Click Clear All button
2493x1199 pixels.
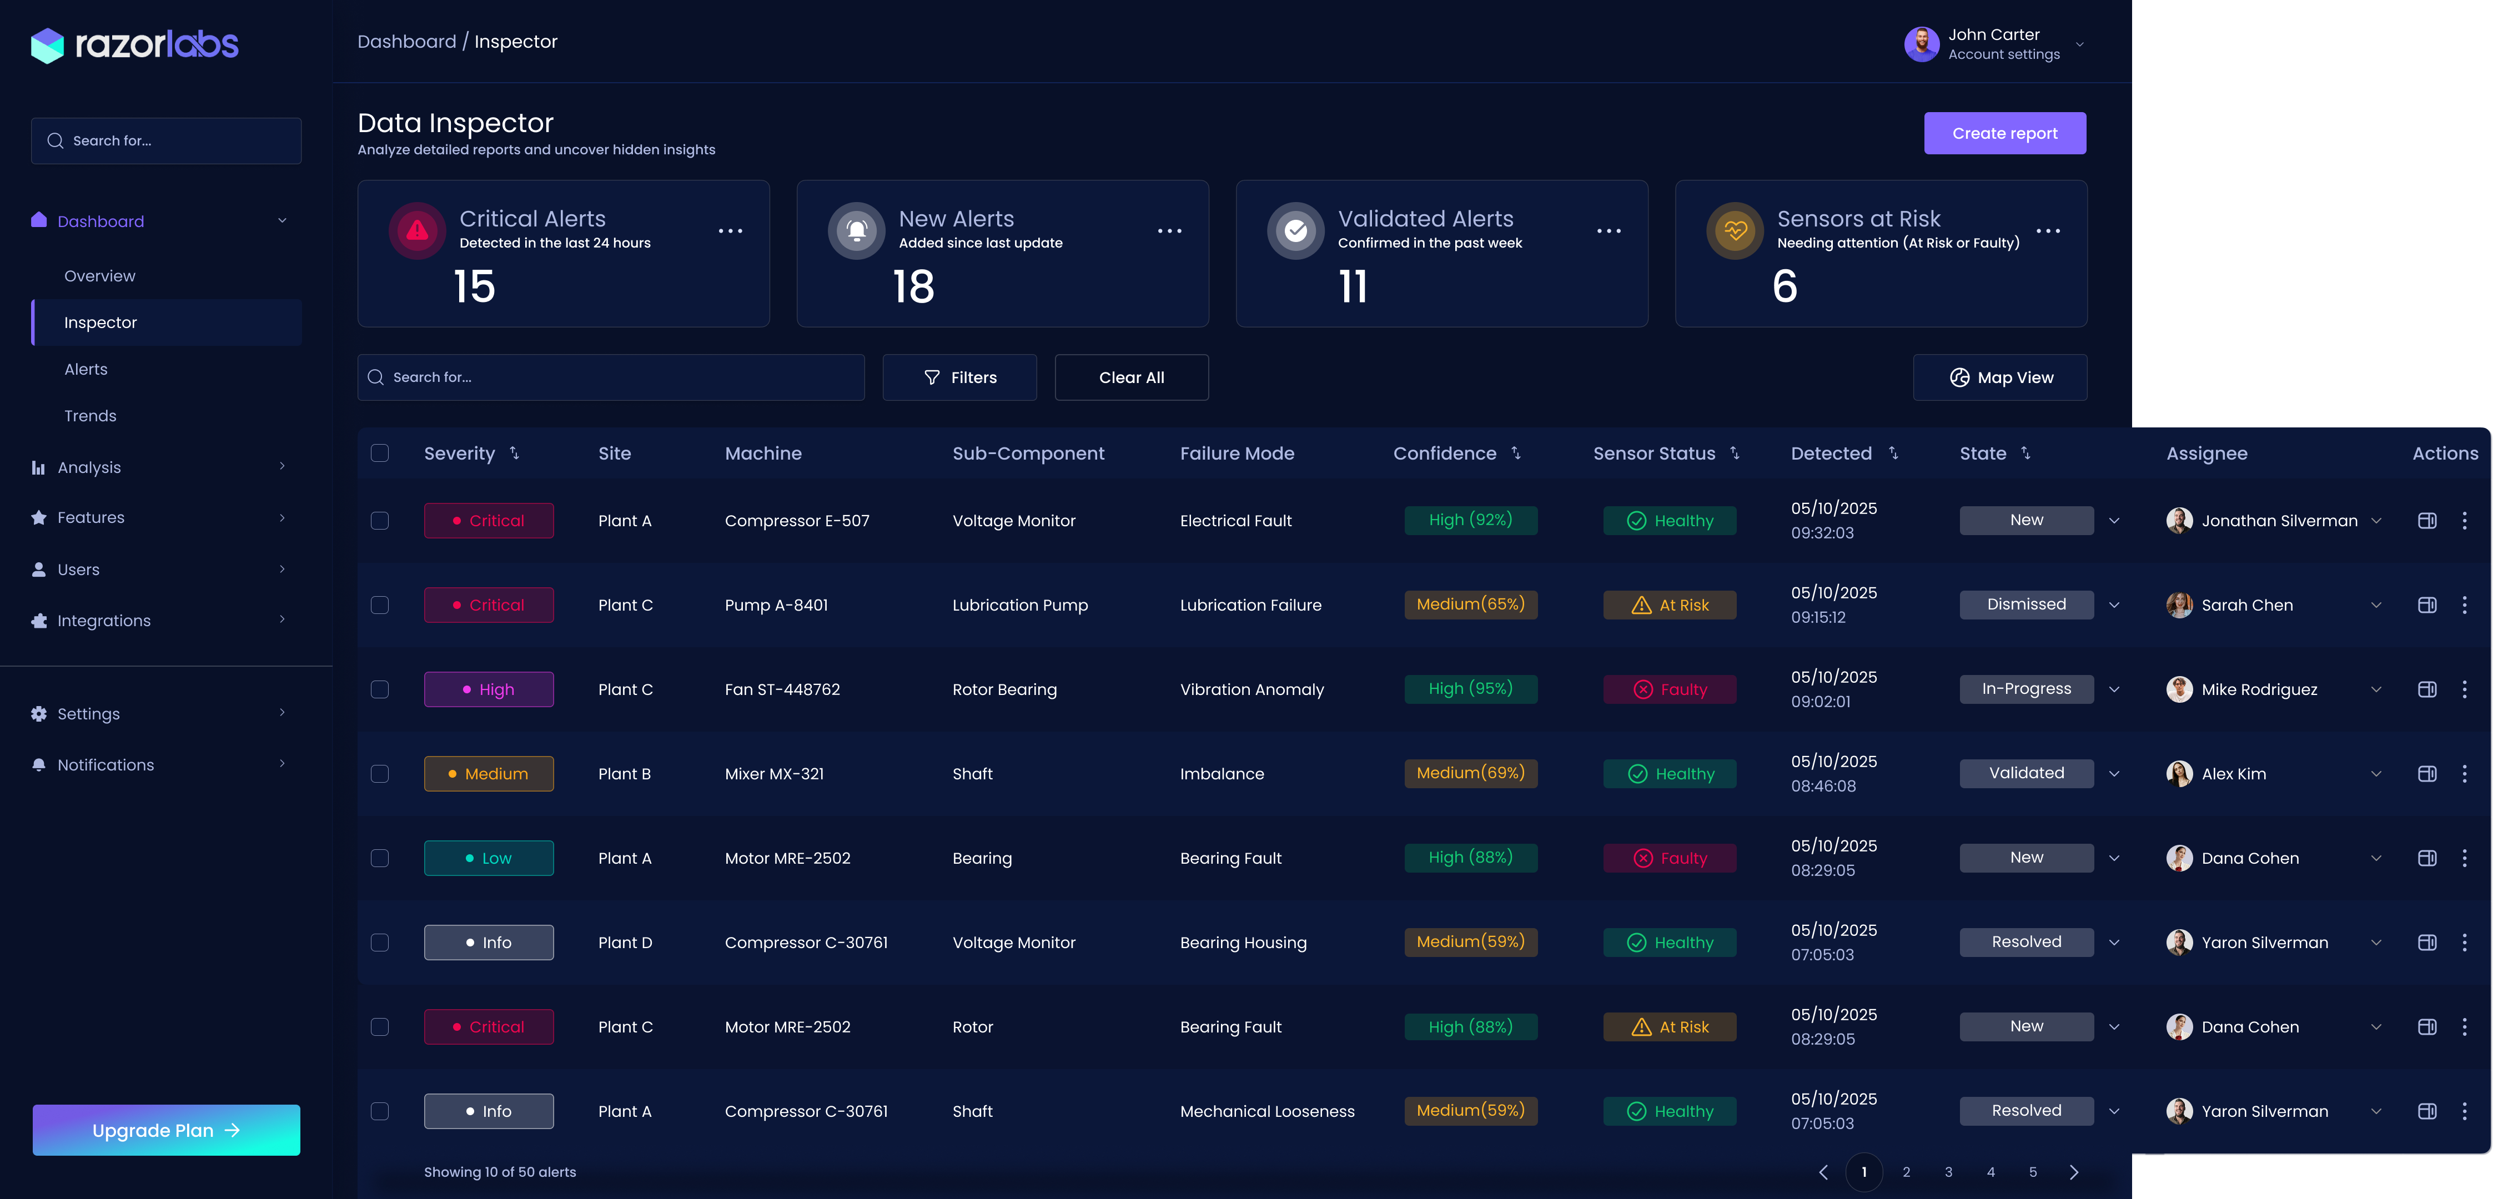pyautogui.click(x=1132, y=377)
